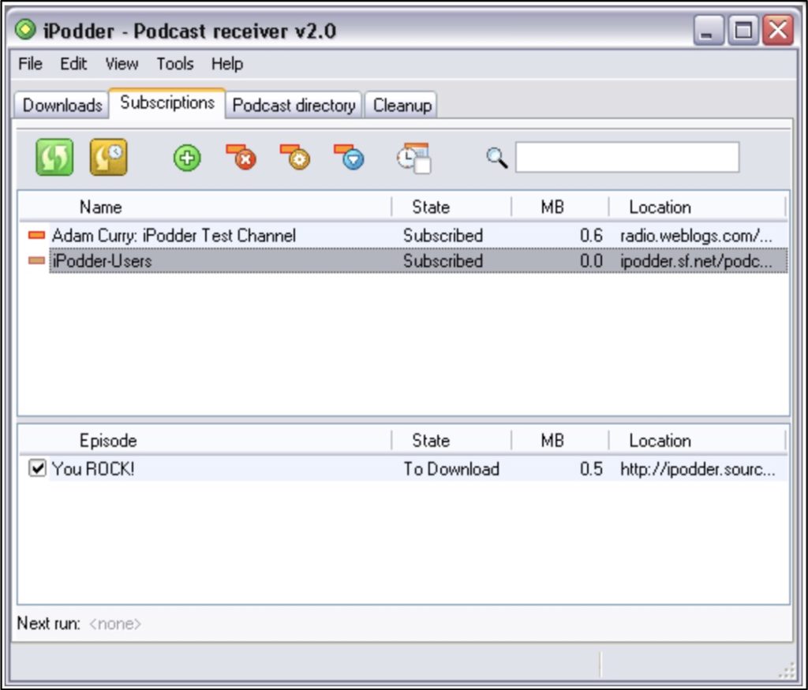Open feed properties gear icon
This screenshot has height=690, width=808.
point(295,157)
